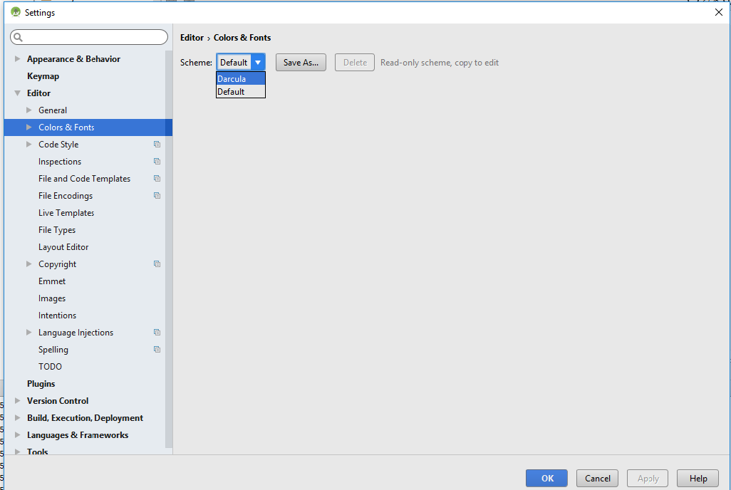Viewport: 731px width, 490px height.
Task: Choose Darcula from the Scheme list
Action: click(x=241, y=79)
